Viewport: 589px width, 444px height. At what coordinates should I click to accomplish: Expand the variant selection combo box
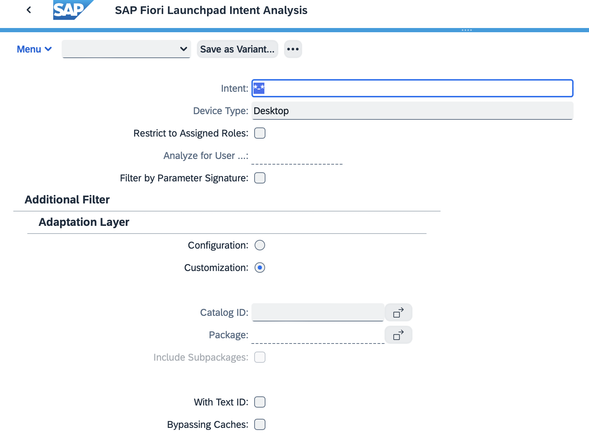pyautogui.click(x=126, y=49)
